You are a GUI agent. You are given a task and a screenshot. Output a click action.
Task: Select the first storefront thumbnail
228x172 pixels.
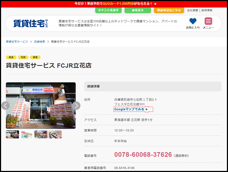pyautogui.click(x=12, y=134)
